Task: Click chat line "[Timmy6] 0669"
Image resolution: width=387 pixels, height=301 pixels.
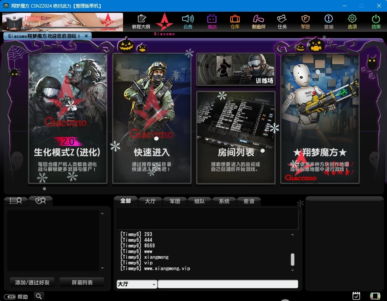Action: coord(137,245)
